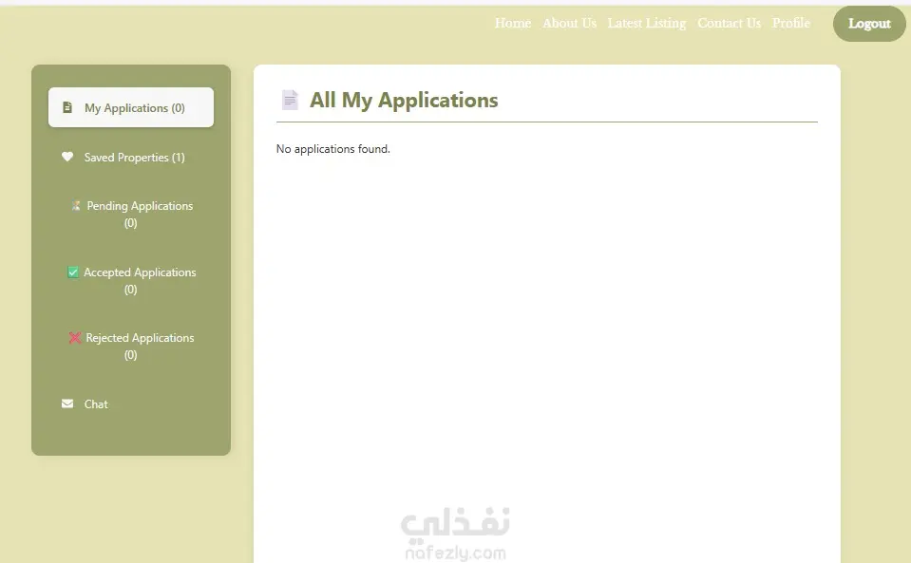
Task: Click the envelope icon beside Chat
Action: click(x=67, y=403)
